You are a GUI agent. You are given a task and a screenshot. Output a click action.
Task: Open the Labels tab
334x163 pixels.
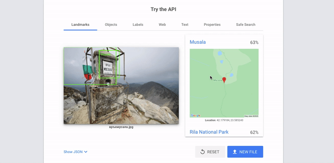pos(138,25)
